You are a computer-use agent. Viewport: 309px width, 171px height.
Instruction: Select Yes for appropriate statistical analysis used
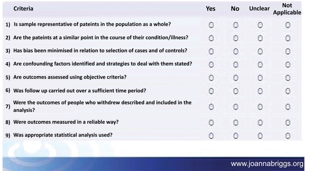click(x=211, y=136)
